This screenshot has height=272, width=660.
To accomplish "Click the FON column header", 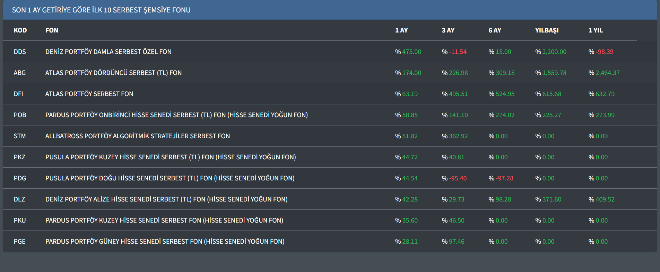I will [x=52, y=30].
